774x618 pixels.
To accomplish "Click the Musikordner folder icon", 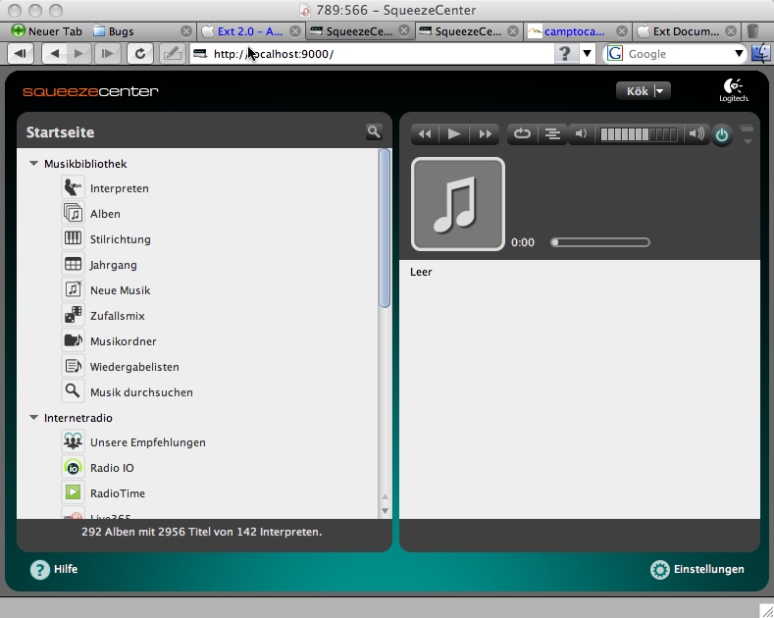I will point(73,340).
